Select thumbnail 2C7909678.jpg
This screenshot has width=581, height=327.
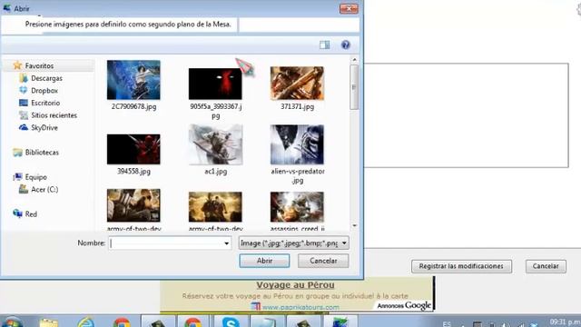pos(133,80)
